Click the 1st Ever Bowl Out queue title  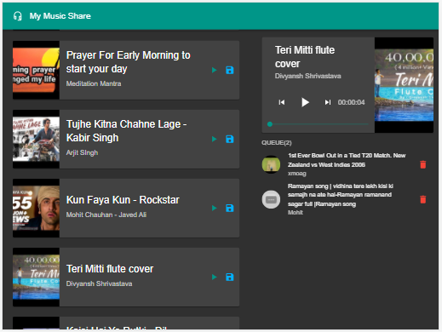point(347,160)
